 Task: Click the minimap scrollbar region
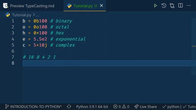click(x=194, y=46)
